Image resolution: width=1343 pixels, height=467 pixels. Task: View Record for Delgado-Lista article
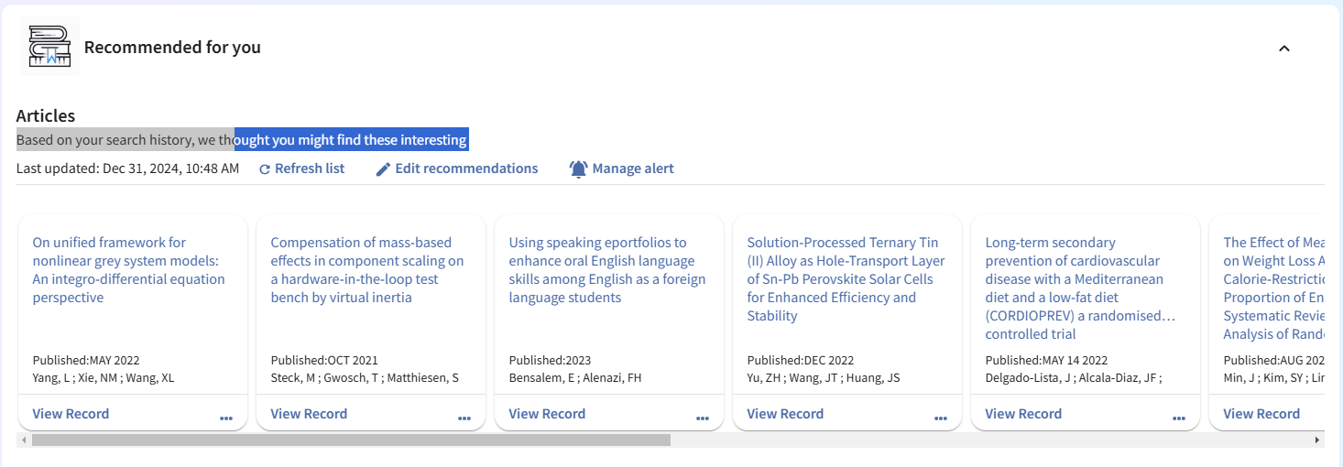pos(1023,414)
